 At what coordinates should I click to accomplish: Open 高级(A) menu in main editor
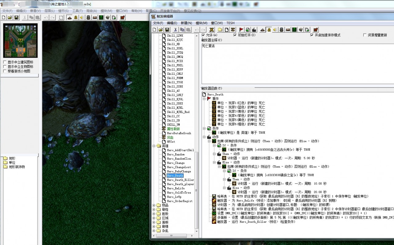pyautogui.click(x=92, y=11)
